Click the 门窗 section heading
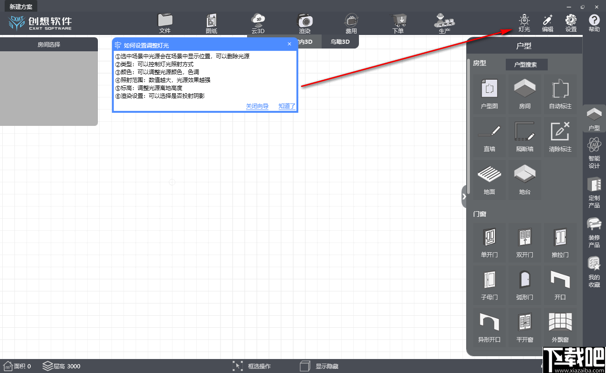 [x=480, y=214]
